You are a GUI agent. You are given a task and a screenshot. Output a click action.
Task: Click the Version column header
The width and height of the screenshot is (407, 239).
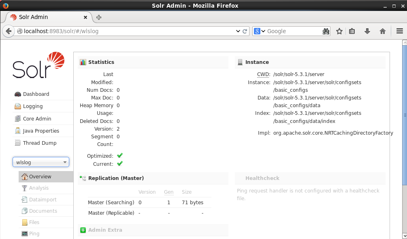pos(147,192)
